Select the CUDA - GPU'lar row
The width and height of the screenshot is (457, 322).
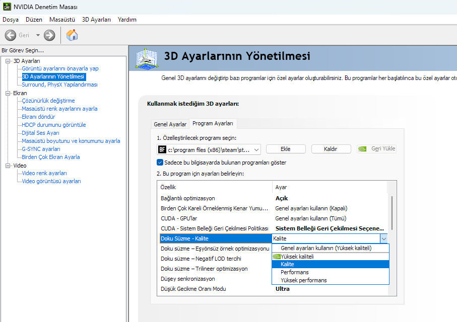point(273,218)
